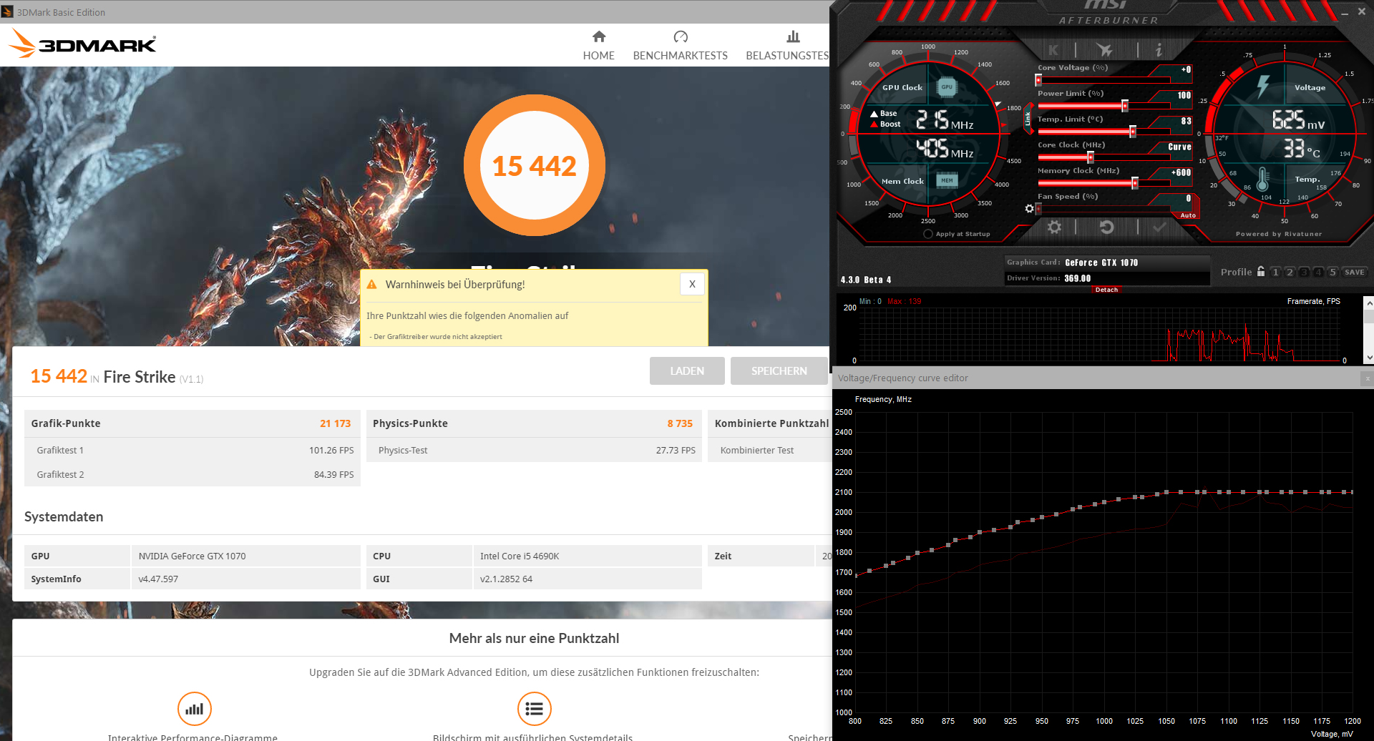This screenshot has height=741, width=1374.
Task: Select Afterburner profile 4
Action: tap(1318, 273)
